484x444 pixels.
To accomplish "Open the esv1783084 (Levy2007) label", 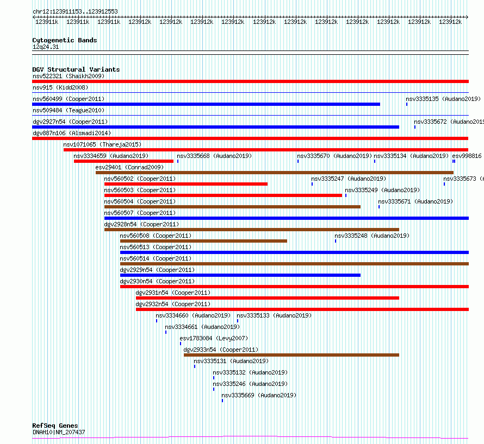I will tap(214, 338).
